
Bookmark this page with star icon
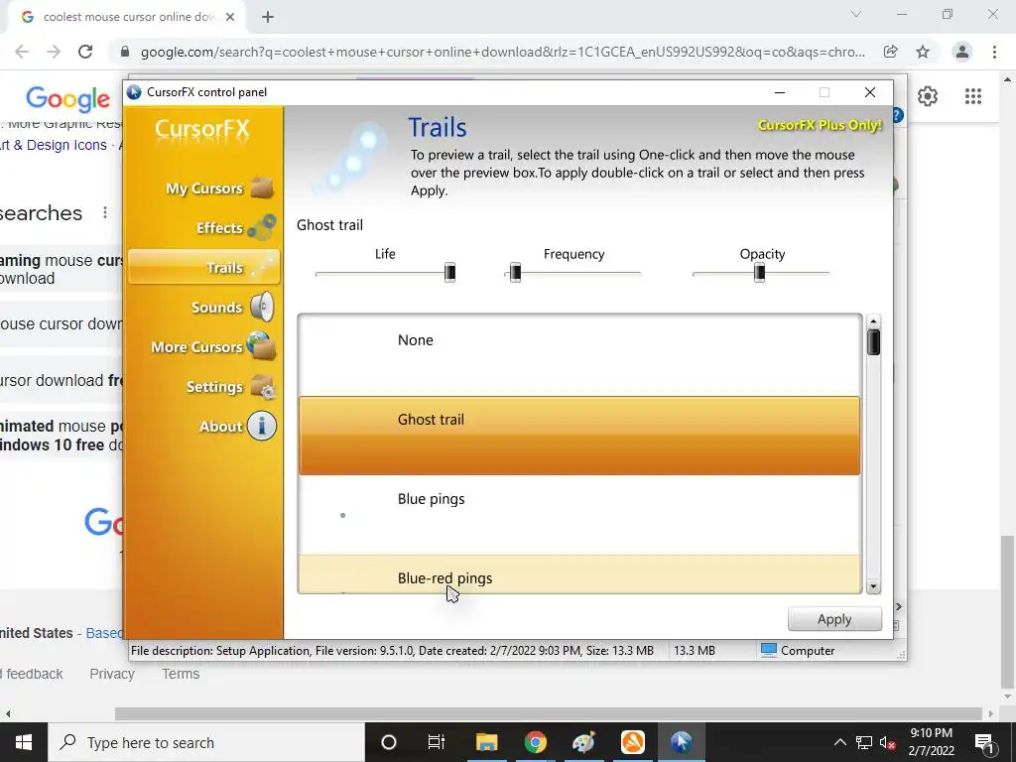point(923,52)
